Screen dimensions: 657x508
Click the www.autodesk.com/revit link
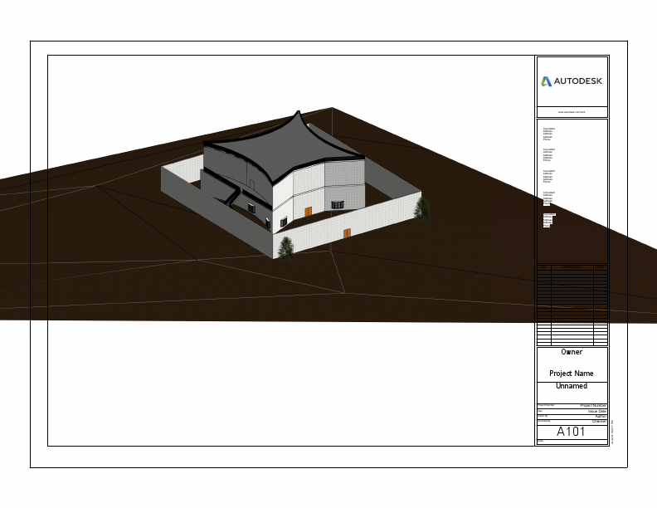tap(572, 112)
